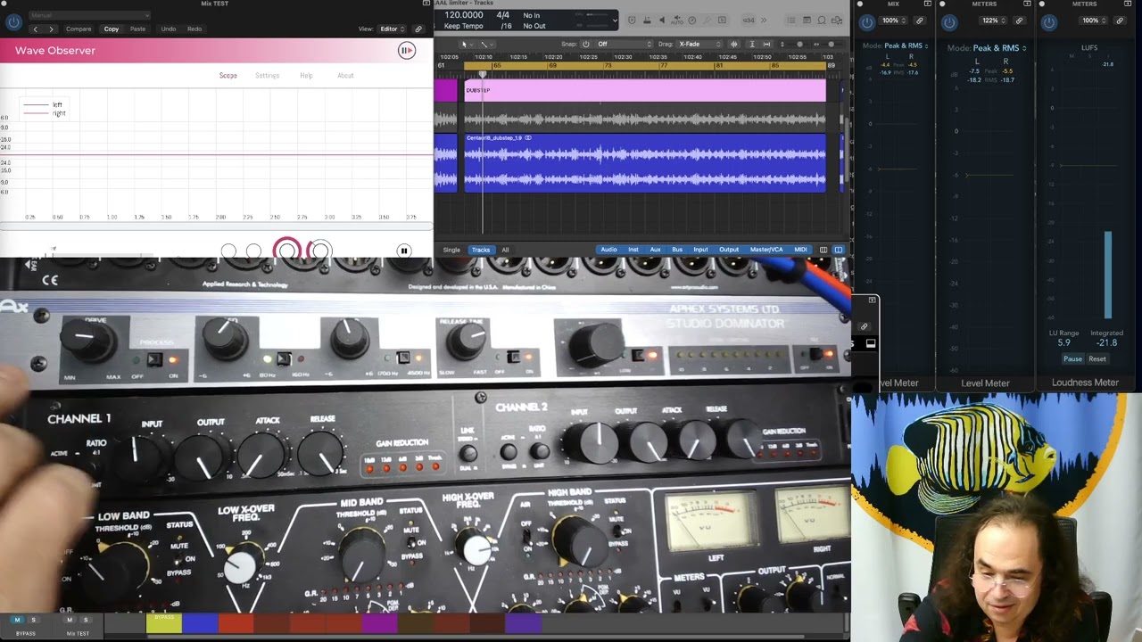Go to next preset in Mix TEST plugin
Screen dimensions: 1142x642
51,29
